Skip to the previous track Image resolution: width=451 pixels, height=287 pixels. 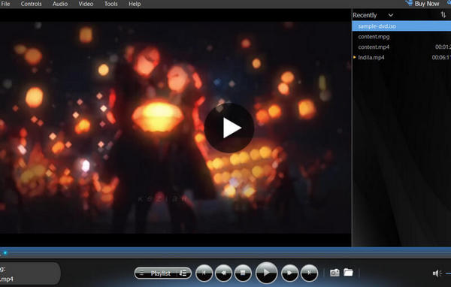tap(204, 273)
